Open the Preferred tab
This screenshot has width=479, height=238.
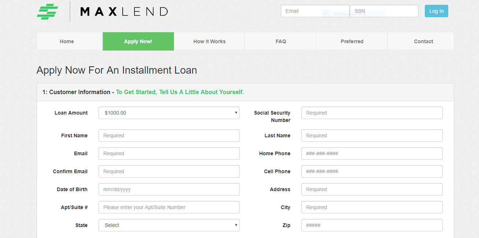coord(352,41)
